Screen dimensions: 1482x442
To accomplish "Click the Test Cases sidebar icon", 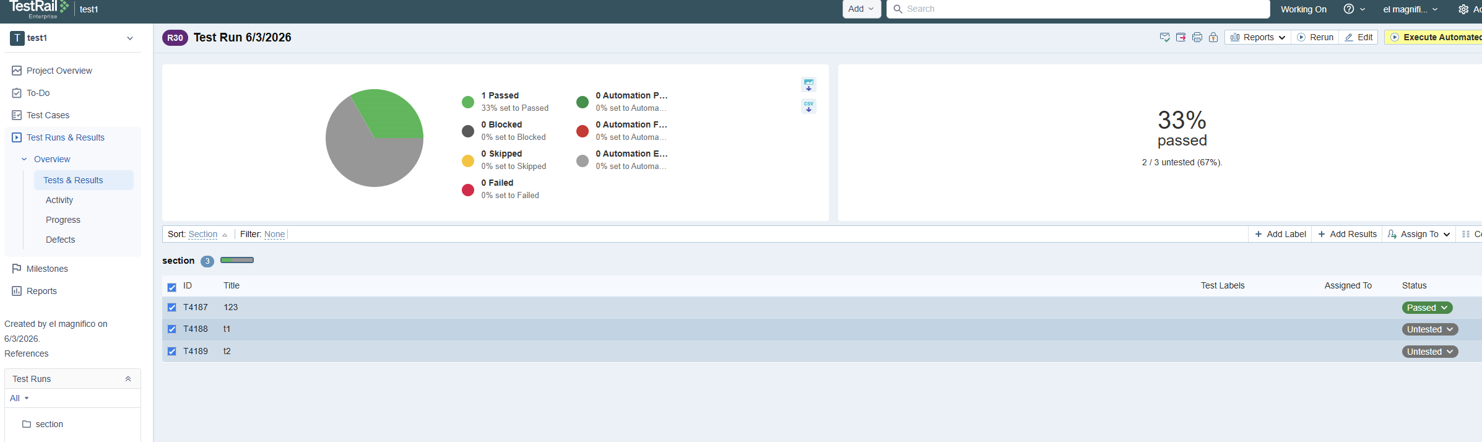I will tap(17, 115).
